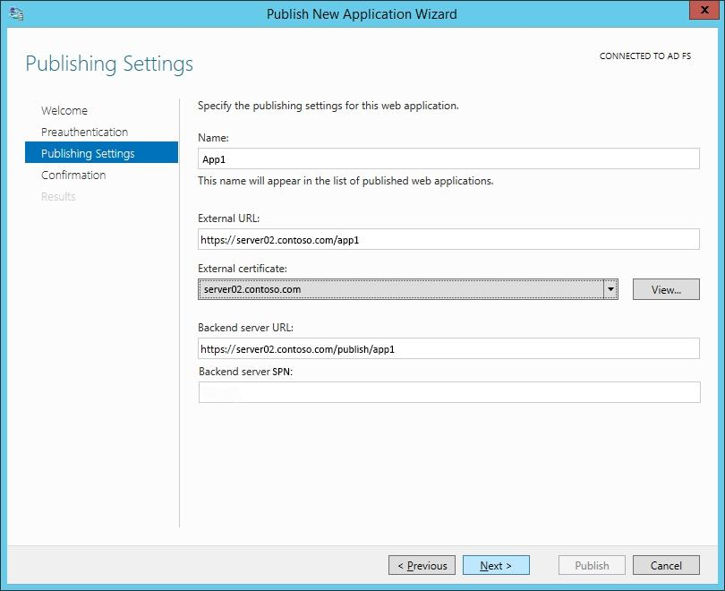This screenshot has height=591, width=725.
Task: Click the disabled Publish button
Action: pyautogui.click(x=592, y=565)
